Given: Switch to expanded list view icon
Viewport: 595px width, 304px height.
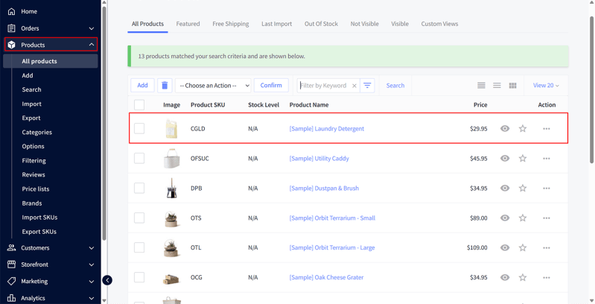Looking at the screenshot, I should 481,86.
